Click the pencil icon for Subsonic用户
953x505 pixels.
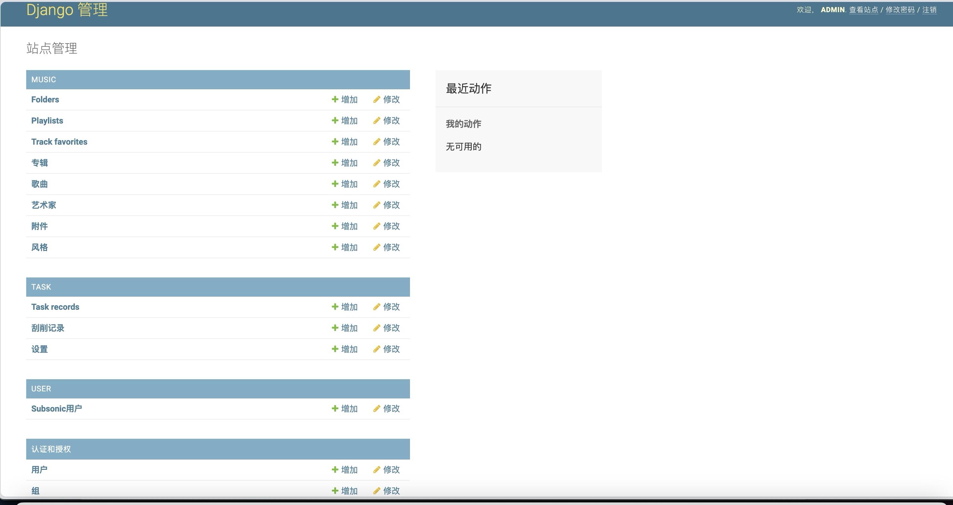pos(377,408)
